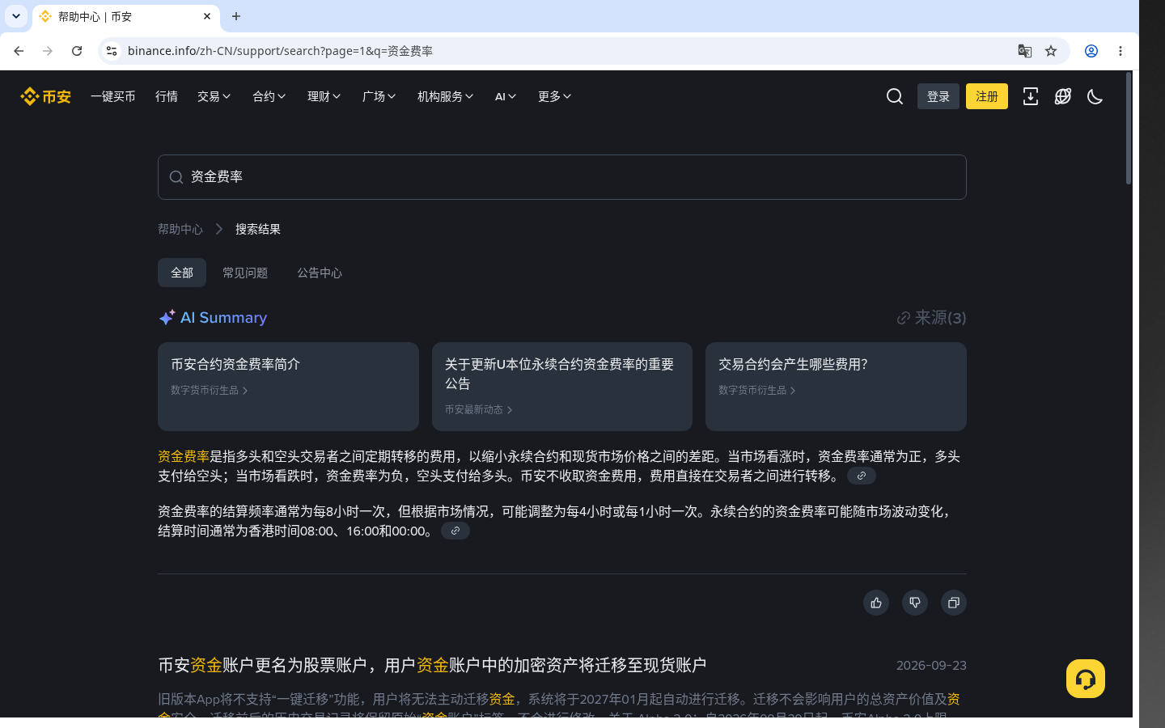Open the customer support headset chat
This screenshot has height=728, width=1165.
(x=1086, y=679)
